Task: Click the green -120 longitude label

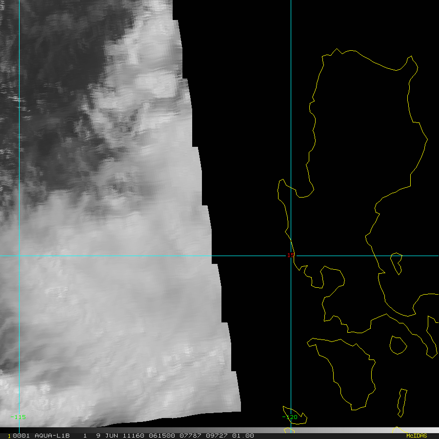Action: (x=290, y=417)
